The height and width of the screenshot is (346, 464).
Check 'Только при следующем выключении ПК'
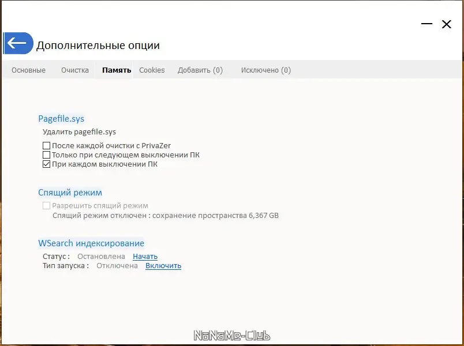46,155
